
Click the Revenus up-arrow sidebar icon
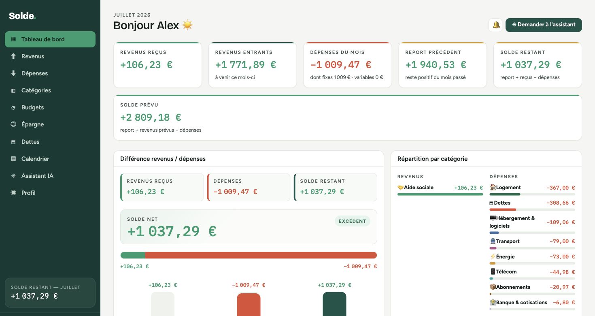[x=13, y=56]
